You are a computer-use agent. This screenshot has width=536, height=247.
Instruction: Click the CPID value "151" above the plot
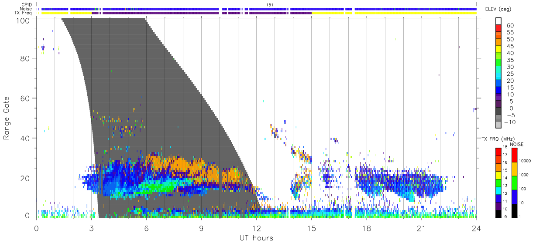click(269, 5)
